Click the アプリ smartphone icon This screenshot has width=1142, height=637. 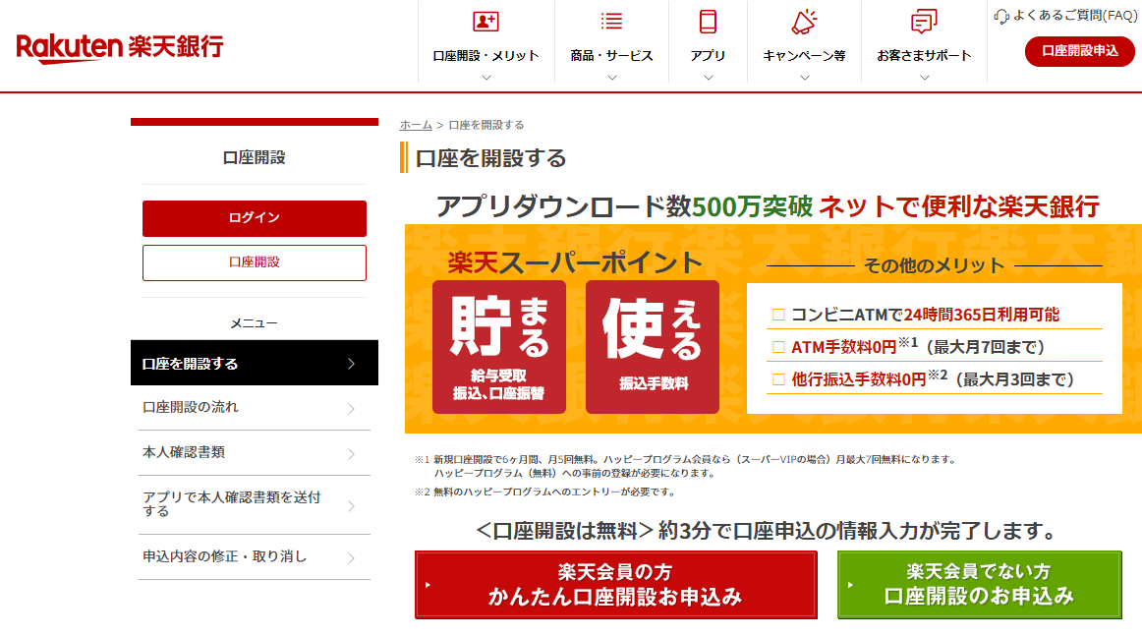(x=708, y=22)
